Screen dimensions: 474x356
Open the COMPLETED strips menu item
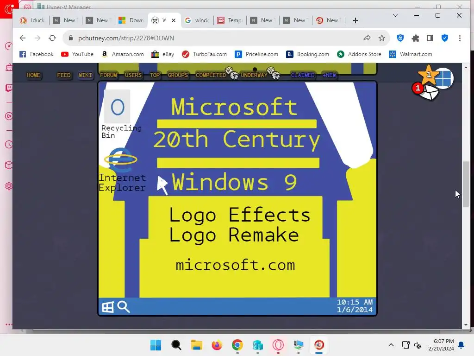pyautogui.click(x=211, y=75)
